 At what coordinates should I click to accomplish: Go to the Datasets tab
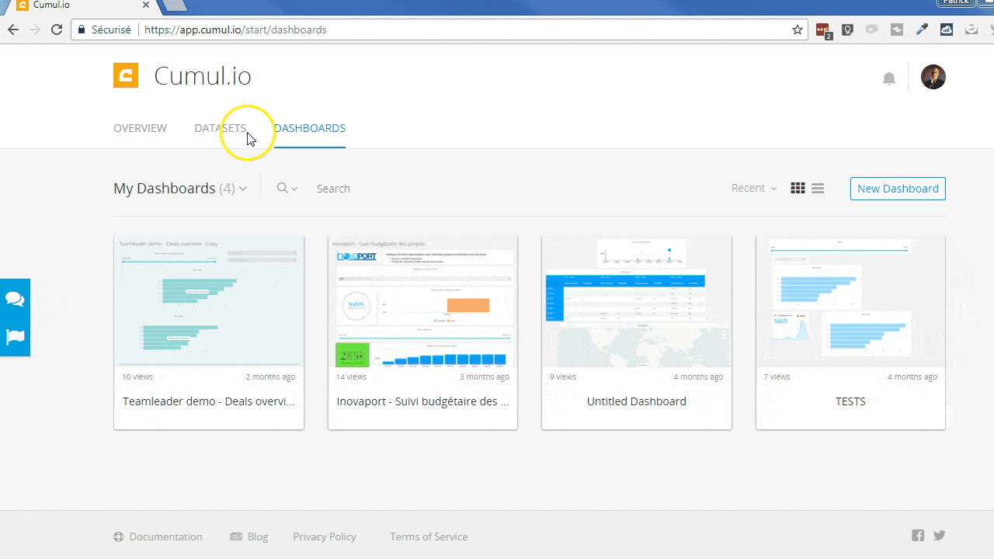click(x=220, y=128)
